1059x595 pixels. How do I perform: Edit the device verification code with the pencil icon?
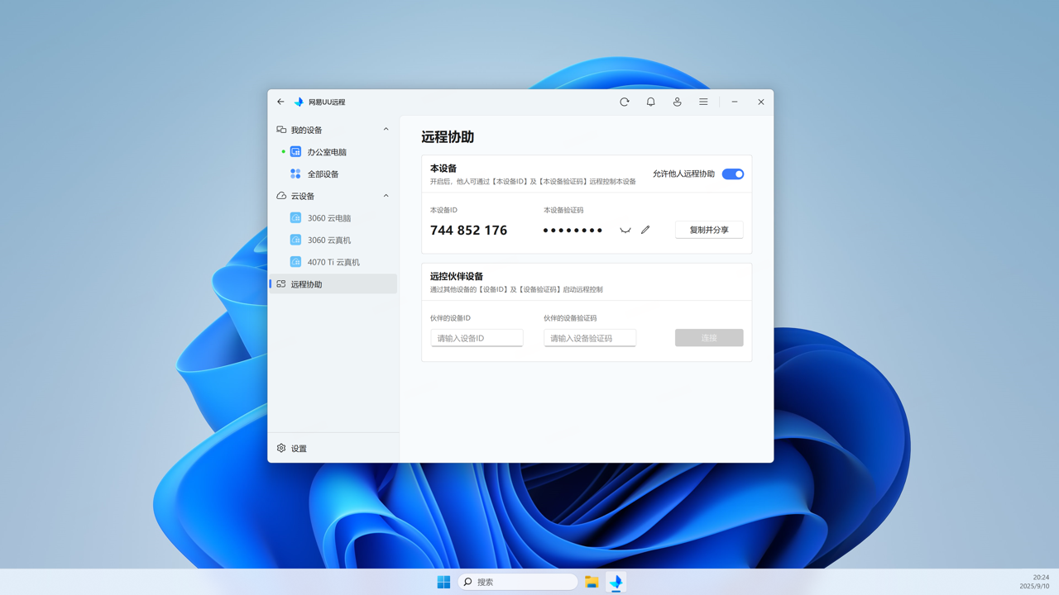pos(645,230)
